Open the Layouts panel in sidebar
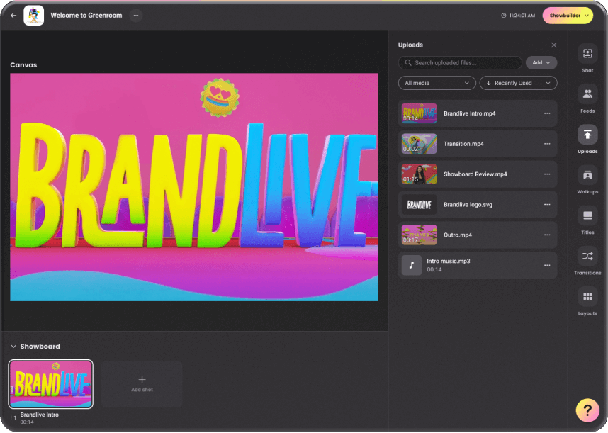The height and width of the screenshot is (433, 608). 587,296
